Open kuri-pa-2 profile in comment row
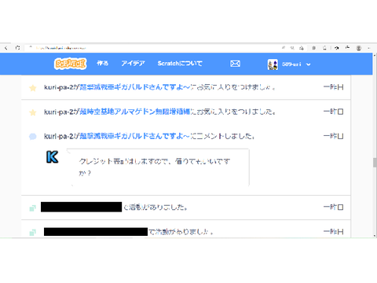Viewport: 377px width, 283px height. tap(60, 136)
